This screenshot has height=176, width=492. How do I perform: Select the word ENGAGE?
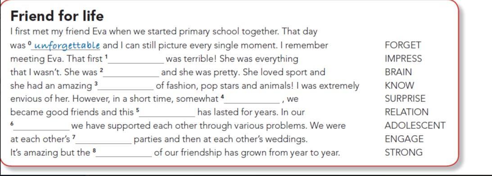[404, 139]
